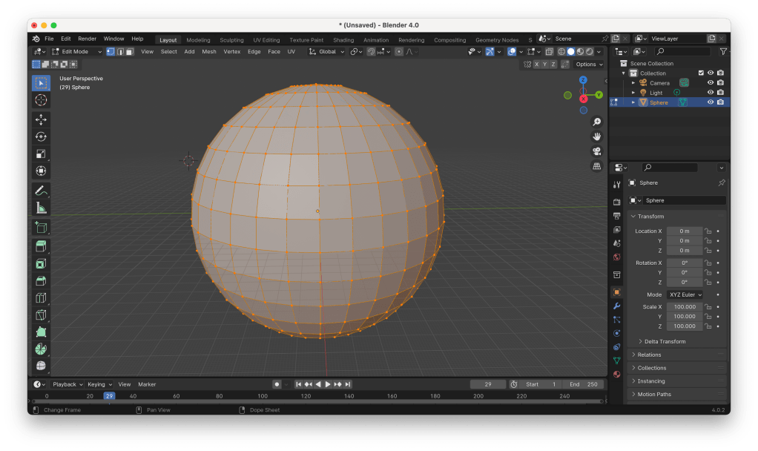
Task: Select the Move tool in left toolbar
Action: tap(41, 119)
